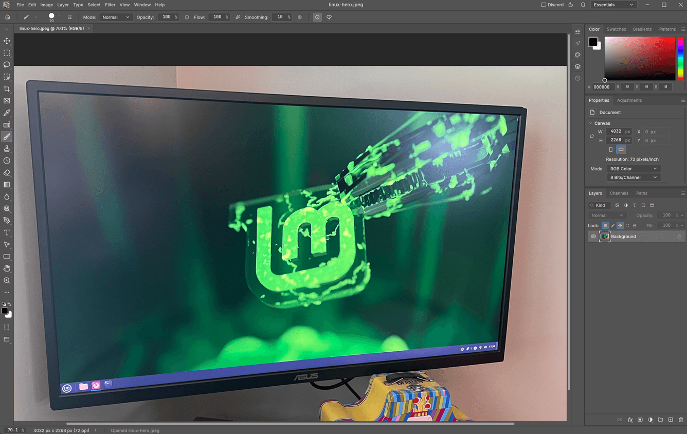Click inside the color picker field
The image size is (687, 434).
tap(640, 58)
